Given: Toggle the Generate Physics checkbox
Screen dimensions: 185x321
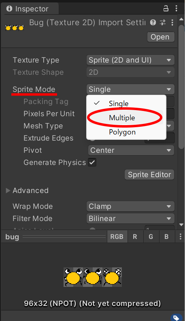Looking at the screenshot, I should (92, 163).
